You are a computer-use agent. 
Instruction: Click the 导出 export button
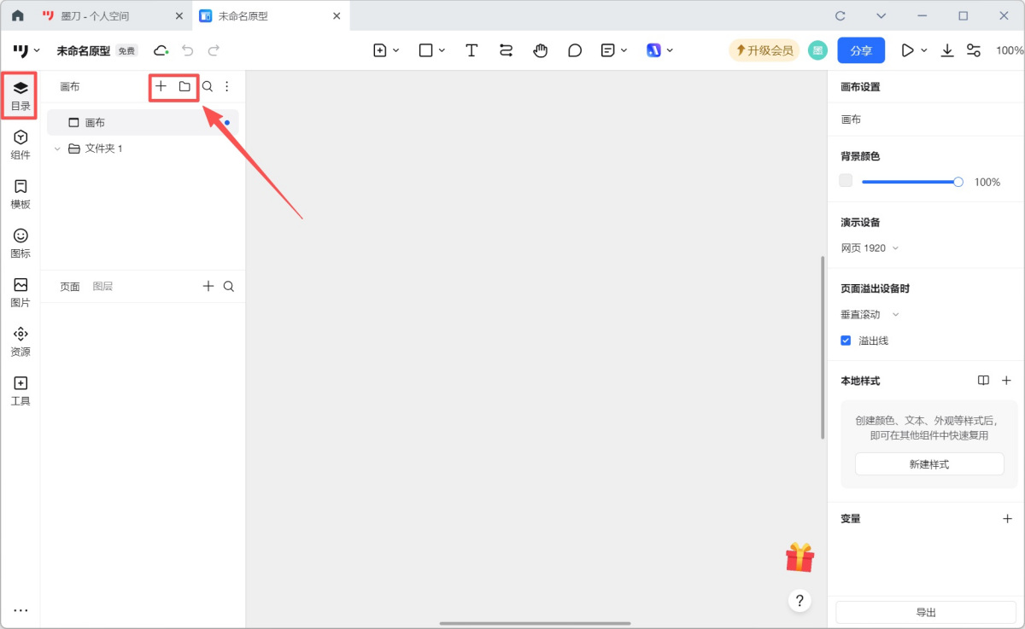pyautogui.click(x=925, y=613)
